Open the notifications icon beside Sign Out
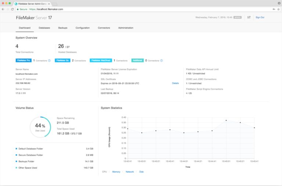The width and height of the screenshot is (282, 186). 249,17
